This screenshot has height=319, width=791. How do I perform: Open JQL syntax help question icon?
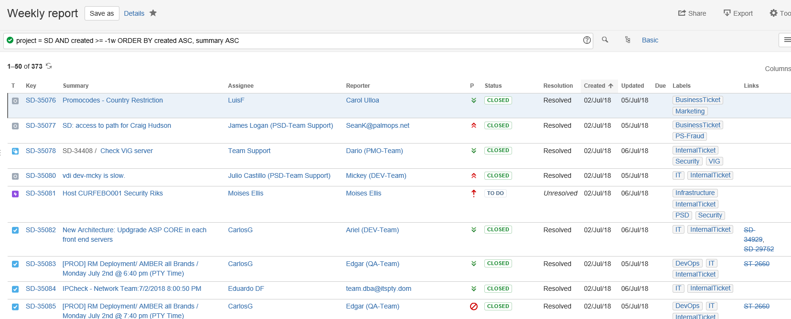point(587,40)
